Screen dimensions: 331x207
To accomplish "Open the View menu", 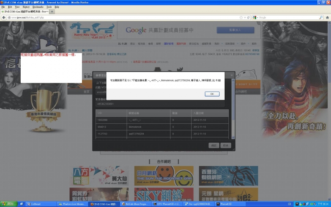I will click(17, 7).
